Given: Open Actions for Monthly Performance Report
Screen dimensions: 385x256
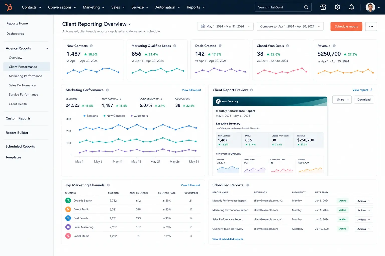Looking at the screenshot, I should [364, 201].
